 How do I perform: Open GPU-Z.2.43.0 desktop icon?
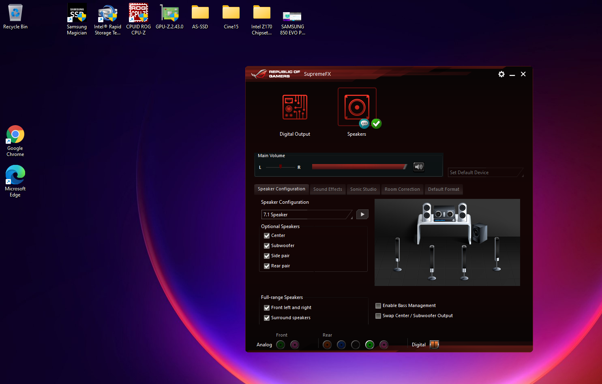[x=169, y=17]
